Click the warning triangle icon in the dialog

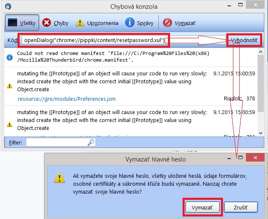tap(60, 178)
